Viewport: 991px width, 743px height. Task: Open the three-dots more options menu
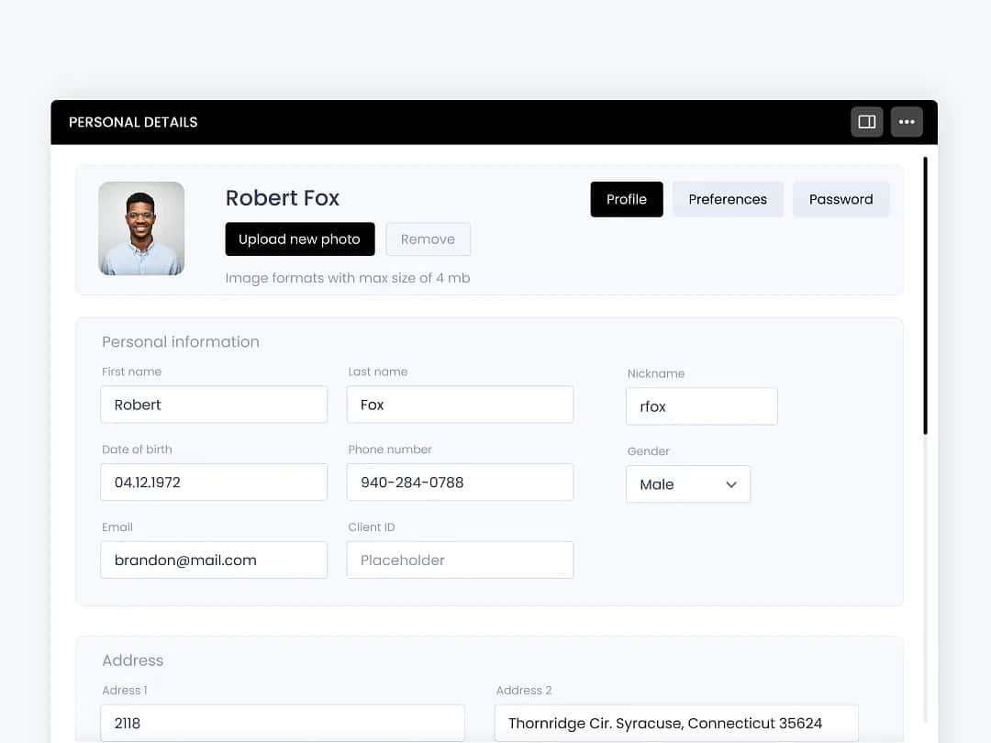point(907,122)
